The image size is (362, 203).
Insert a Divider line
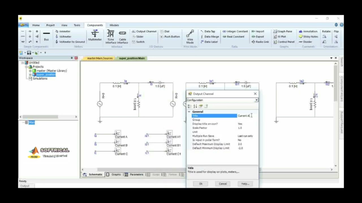tap(305, 42)
